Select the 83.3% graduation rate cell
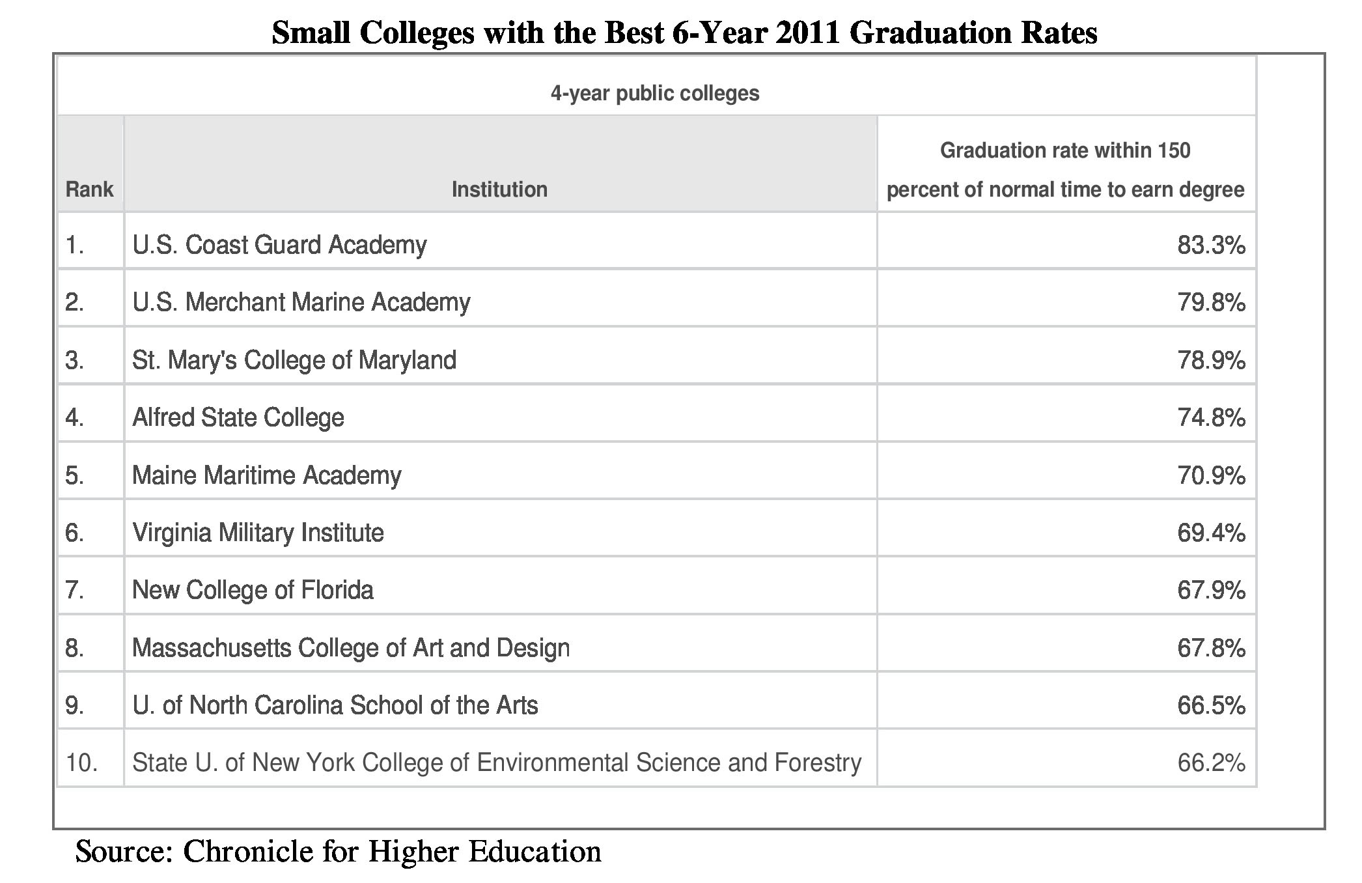The width and height of the screenshot is (1362, 883). [x=1210, y=245]
